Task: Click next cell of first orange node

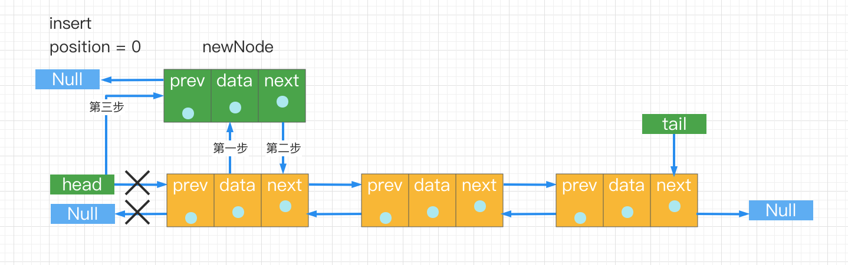Action: coord(285,200)
